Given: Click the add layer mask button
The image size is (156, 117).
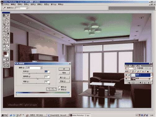Looking at the screenshot, I should tap(133, 83).
